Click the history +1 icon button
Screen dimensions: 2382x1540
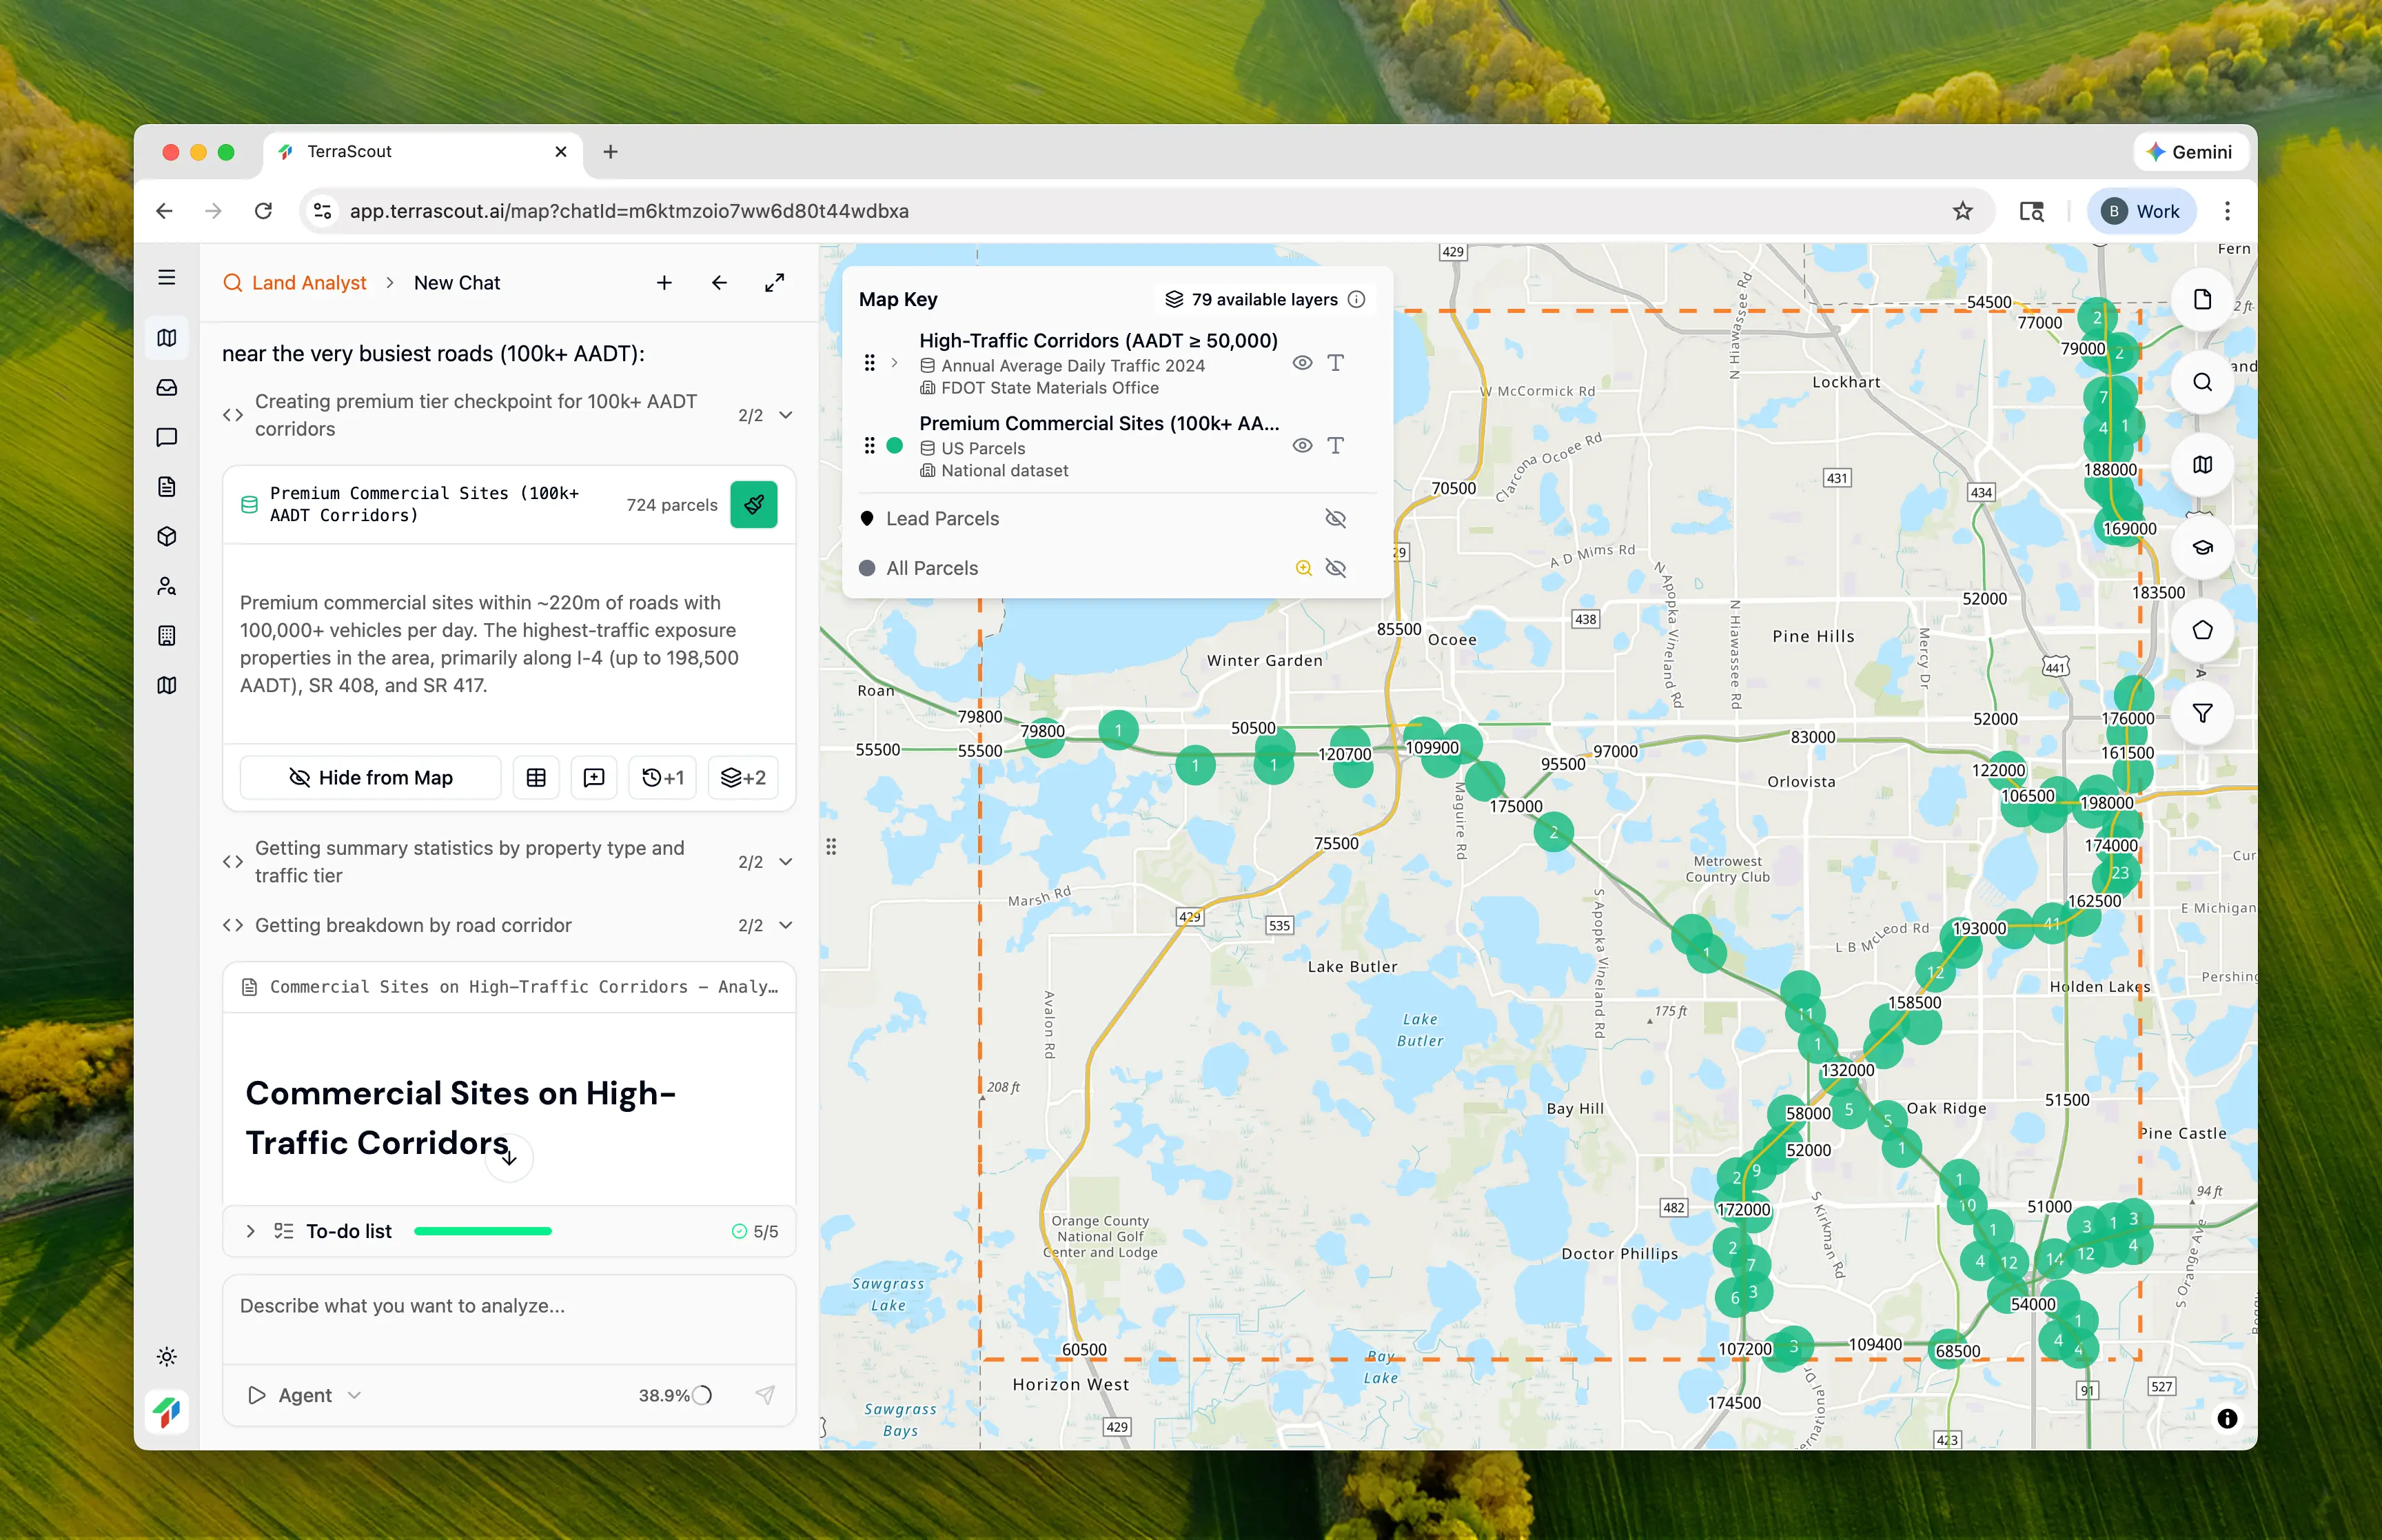point(663,777)
